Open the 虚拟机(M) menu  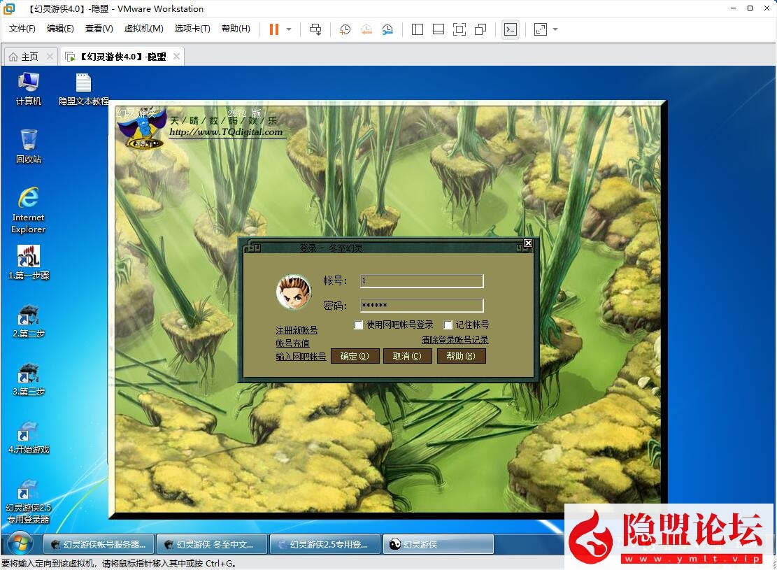coord(143,29)
